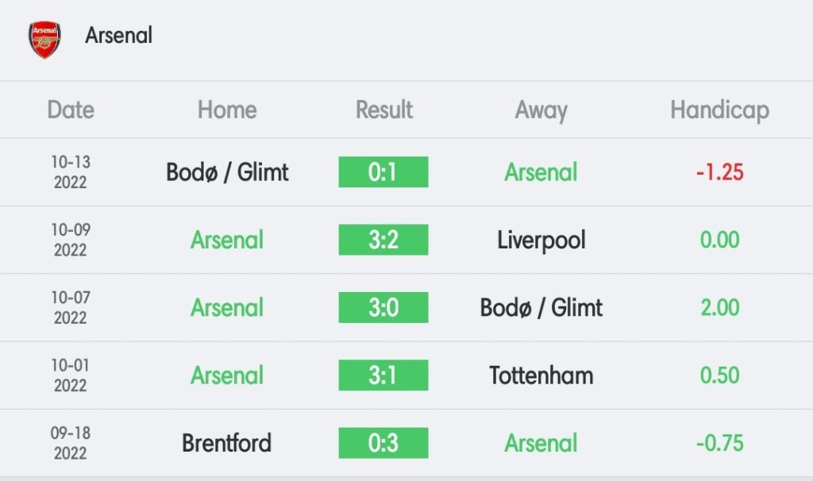This screenshot has height=481, width=813.
Task: Click Bodø / Glimt away team name
Action: [x=541, y=307]
